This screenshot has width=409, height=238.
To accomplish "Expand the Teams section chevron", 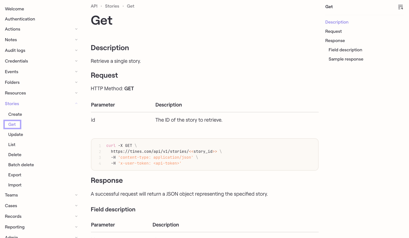I will 76,195.
